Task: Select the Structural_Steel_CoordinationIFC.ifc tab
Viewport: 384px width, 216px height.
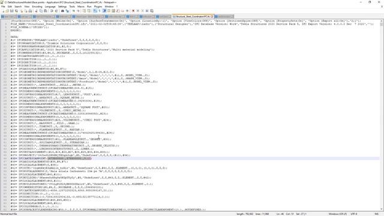Action: click(x=193, y=16)
